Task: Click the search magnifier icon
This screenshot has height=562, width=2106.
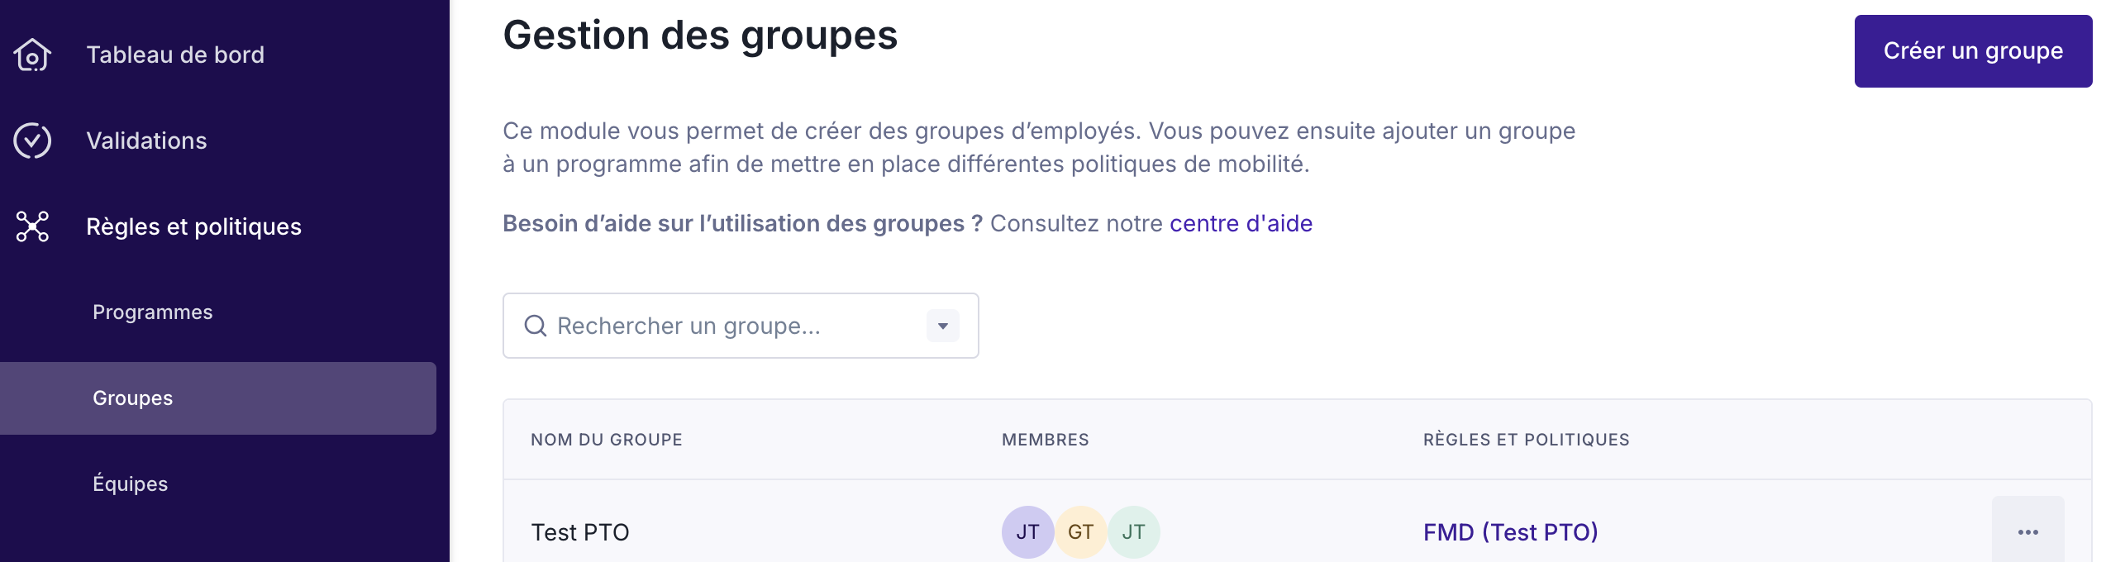Action: coord(536,326)
